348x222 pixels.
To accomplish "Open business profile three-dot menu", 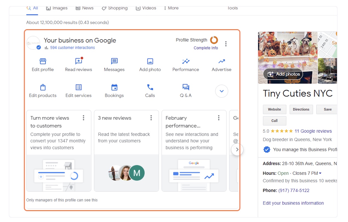I will pyautogui.click(x=226, y=44).
